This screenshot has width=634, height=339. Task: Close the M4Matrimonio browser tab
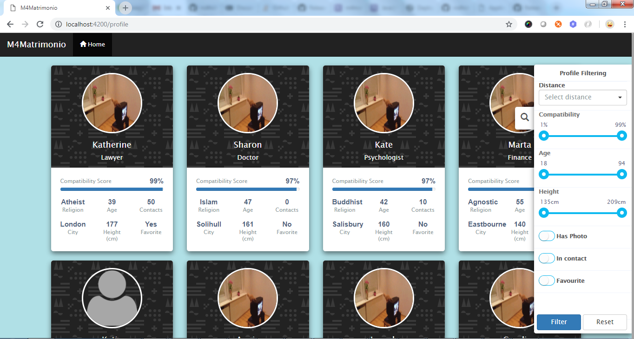(108, 8)
